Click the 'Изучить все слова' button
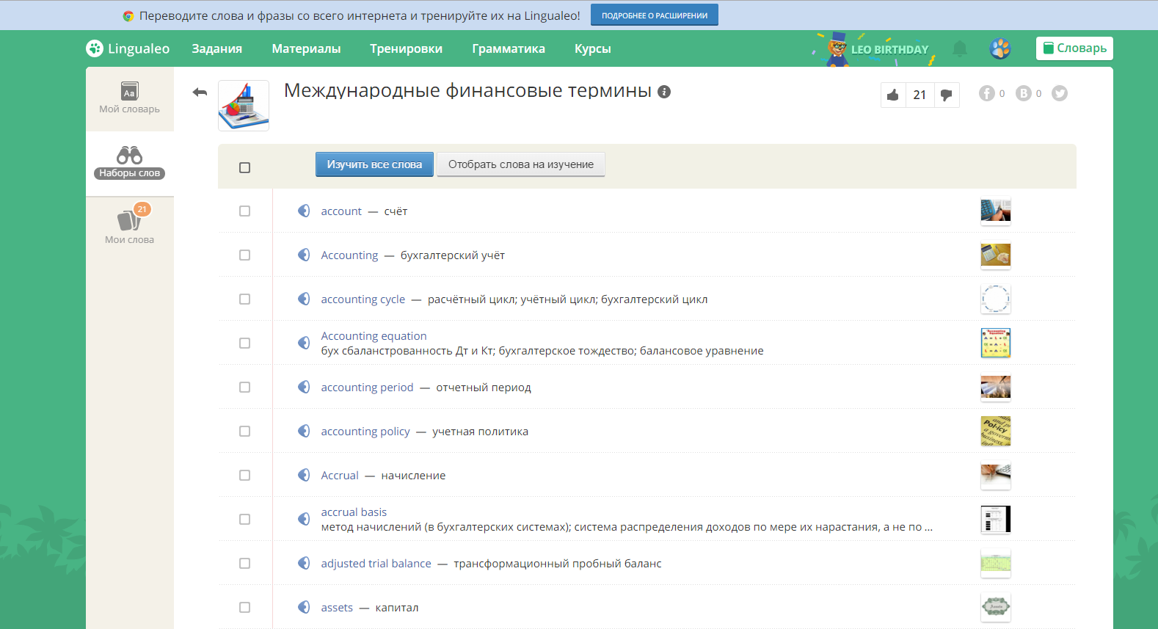The image size is (1158, 629). pyautogui.click(x=374, y=164)
